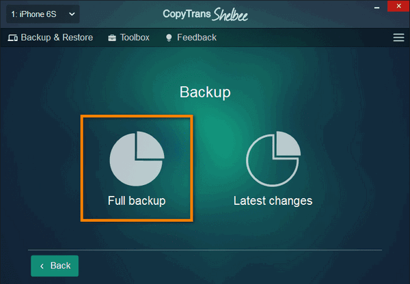
Task: Open the Feedback tab
Action: coord(191,38)
